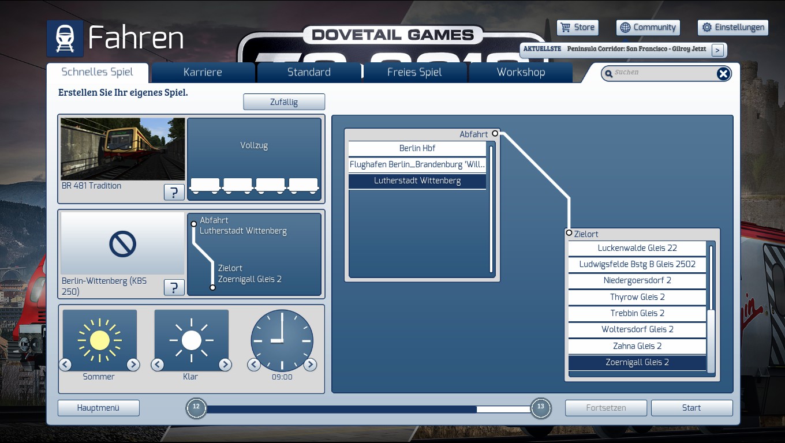This screenshot has width=785, height=443.
Task: Open the Standard tab
Action: (x=309, y=72)
